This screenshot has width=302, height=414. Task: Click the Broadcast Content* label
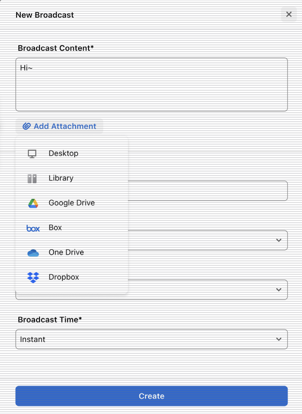[x=56, y=48]
